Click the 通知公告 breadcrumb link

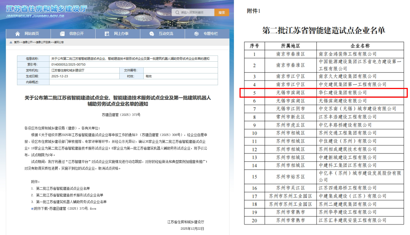pyautogui.click(x=59, y=42)
